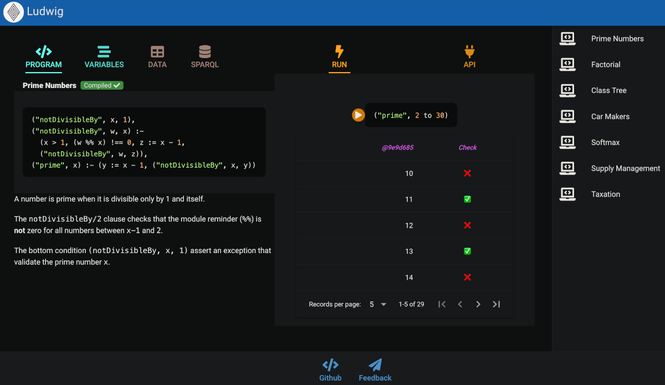Select the SPARQL database tab
Screen dimensions: 665x385
tap(205, 58)
